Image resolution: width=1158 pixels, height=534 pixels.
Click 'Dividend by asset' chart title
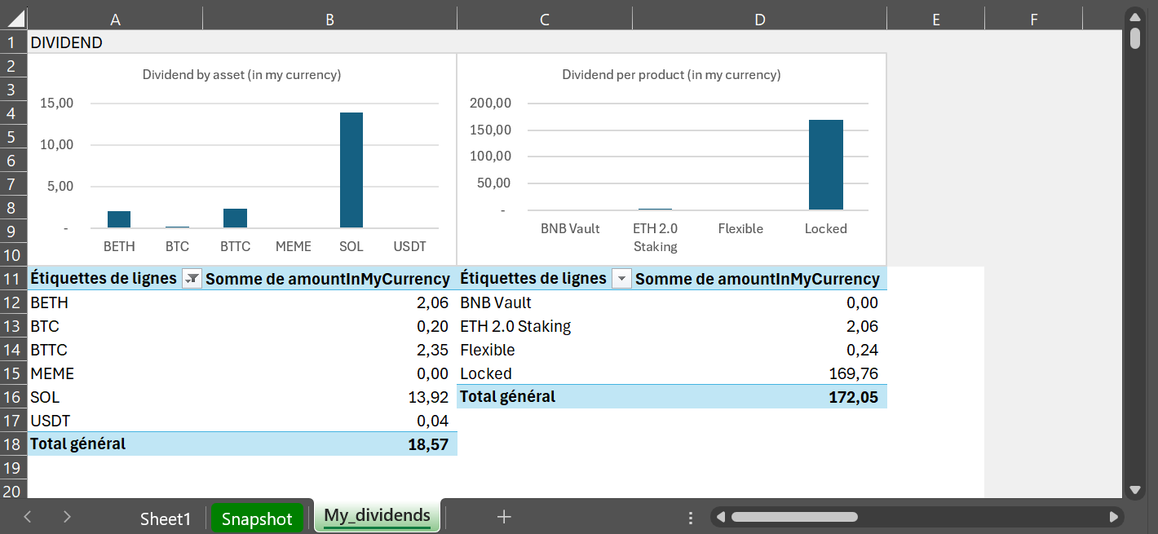pos(241,75)
